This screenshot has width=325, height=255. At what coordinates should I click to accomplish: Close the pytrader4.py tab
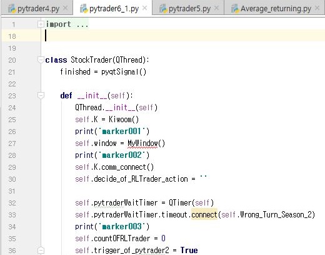(65, 8)
